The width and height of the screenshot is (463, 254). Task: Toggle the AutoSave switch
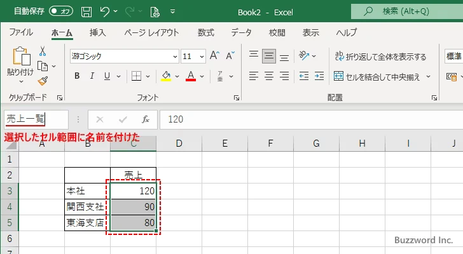61,11
